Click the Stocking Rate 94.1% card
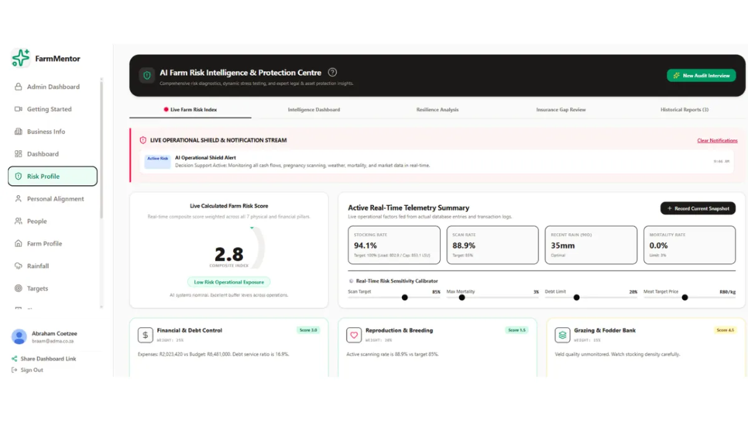The image size is (748, 421). [394, 245]
